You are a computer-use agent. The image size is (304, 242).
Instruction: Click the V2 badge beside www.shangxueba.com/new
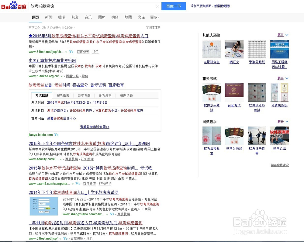click(x=112, y=214)
